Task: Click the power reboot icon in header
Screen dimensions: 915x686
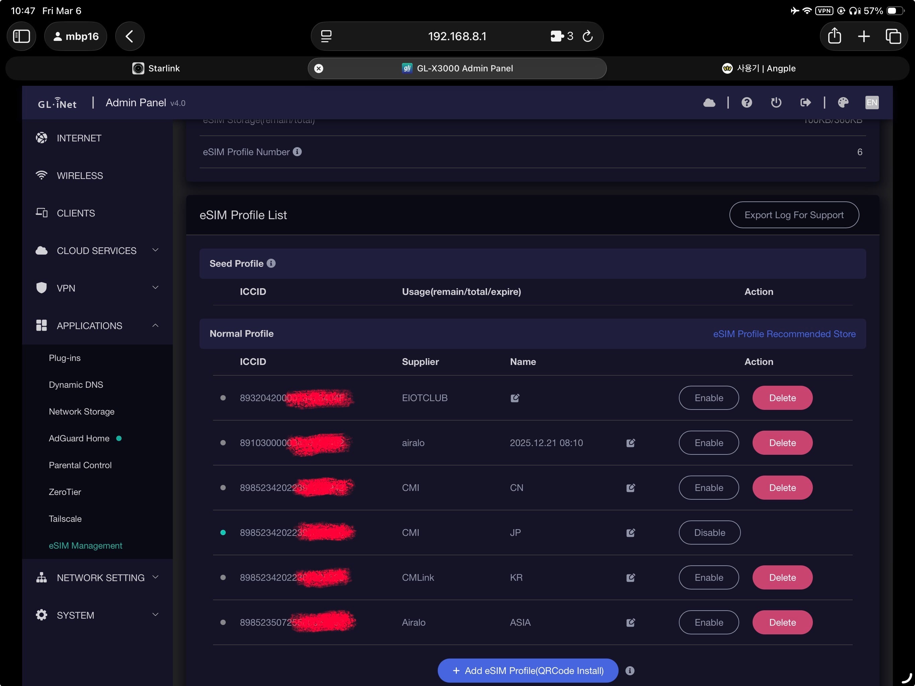Action: click(776, 103)
